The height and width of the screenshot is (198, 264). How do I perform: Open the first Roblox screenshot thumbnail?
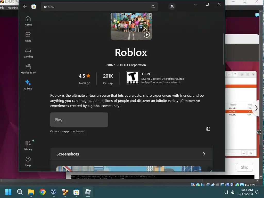click(129, 169)
